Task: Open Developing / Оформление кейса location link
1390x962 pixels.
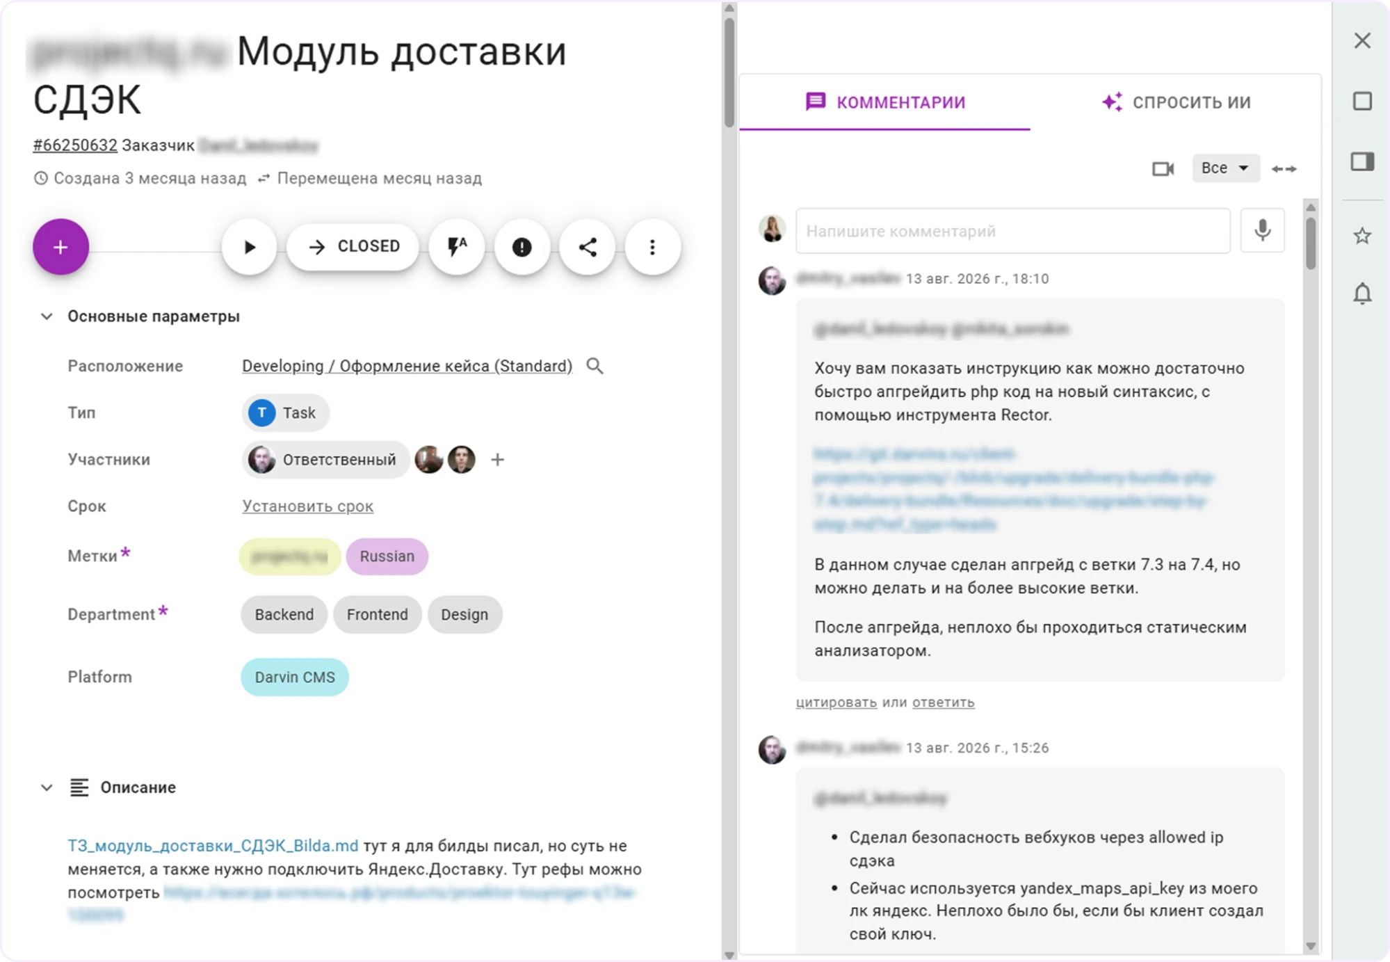Action: (x=407, y=366)
